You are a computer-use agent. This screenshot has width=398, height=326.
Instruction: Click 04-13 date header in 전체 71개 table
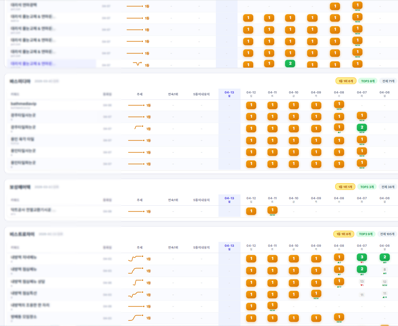[x=229, y=93]
